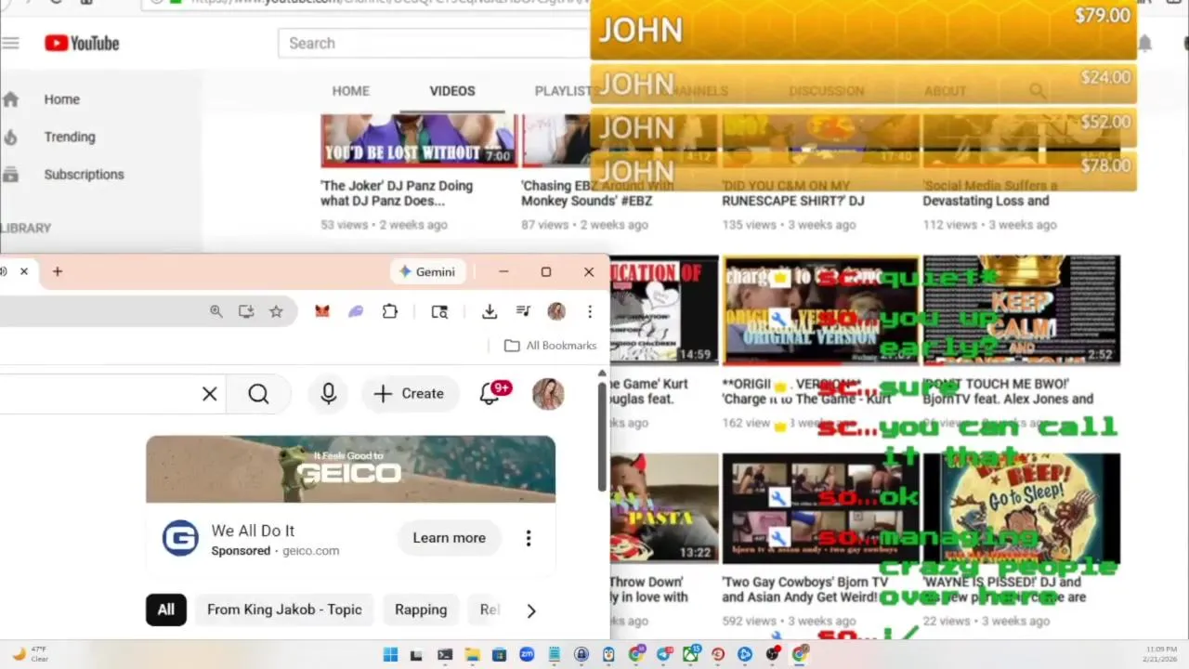
Task: Open the Chrome downloads icon
Action: click(490, 312)
